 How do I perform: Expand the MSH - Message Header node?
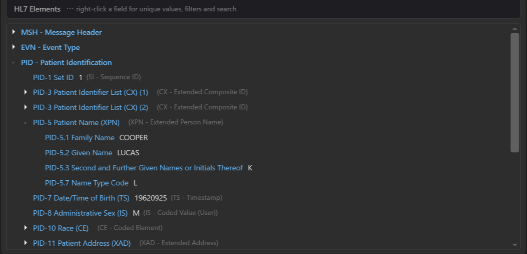coord(14,32)
